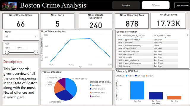Select the Homicide table row

click(147, 57)
